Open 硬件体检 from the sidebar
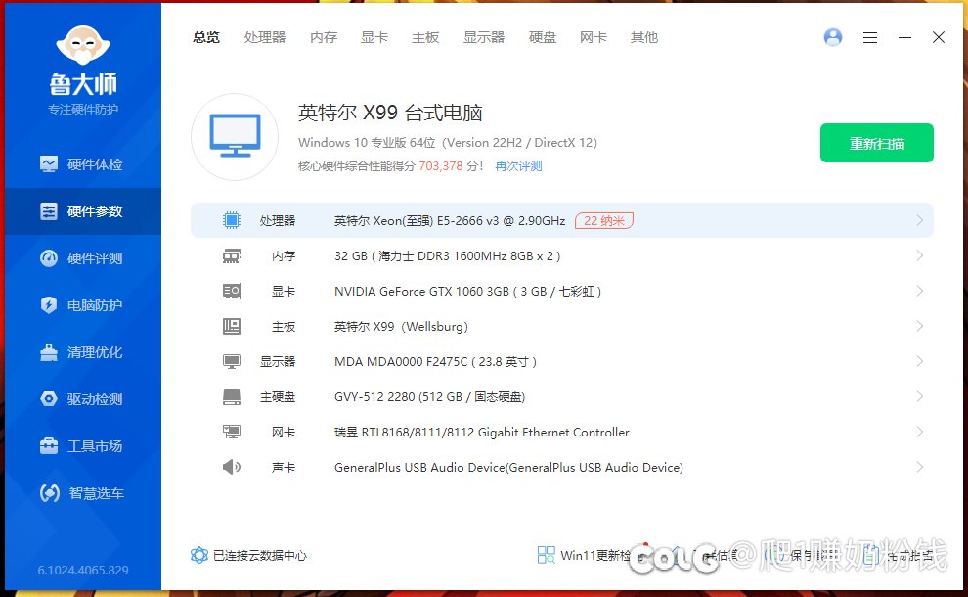 click(x=83, y=164)
